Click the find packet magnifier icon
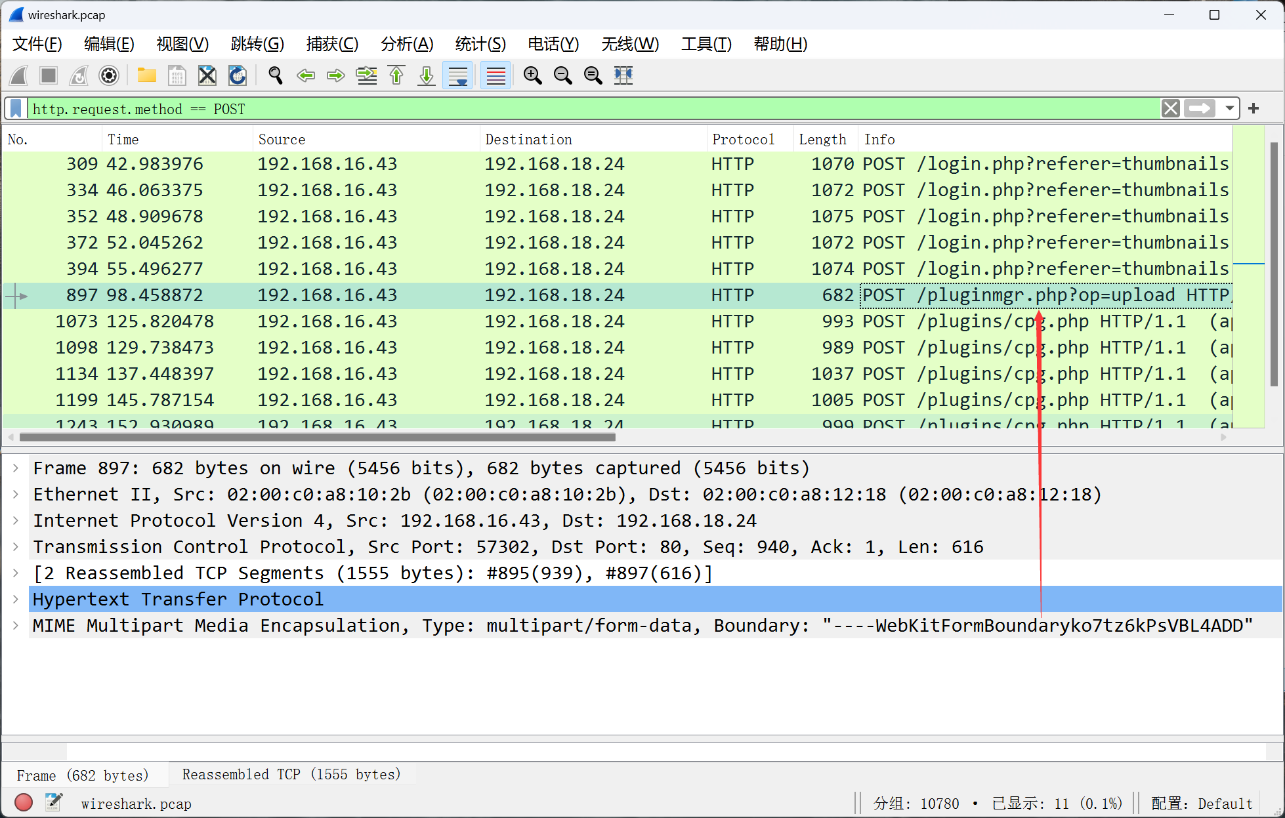 tap(276, 75)
